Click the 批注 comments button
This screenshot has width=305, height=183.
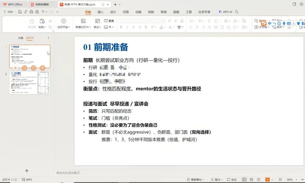click(x=232, y=180)
